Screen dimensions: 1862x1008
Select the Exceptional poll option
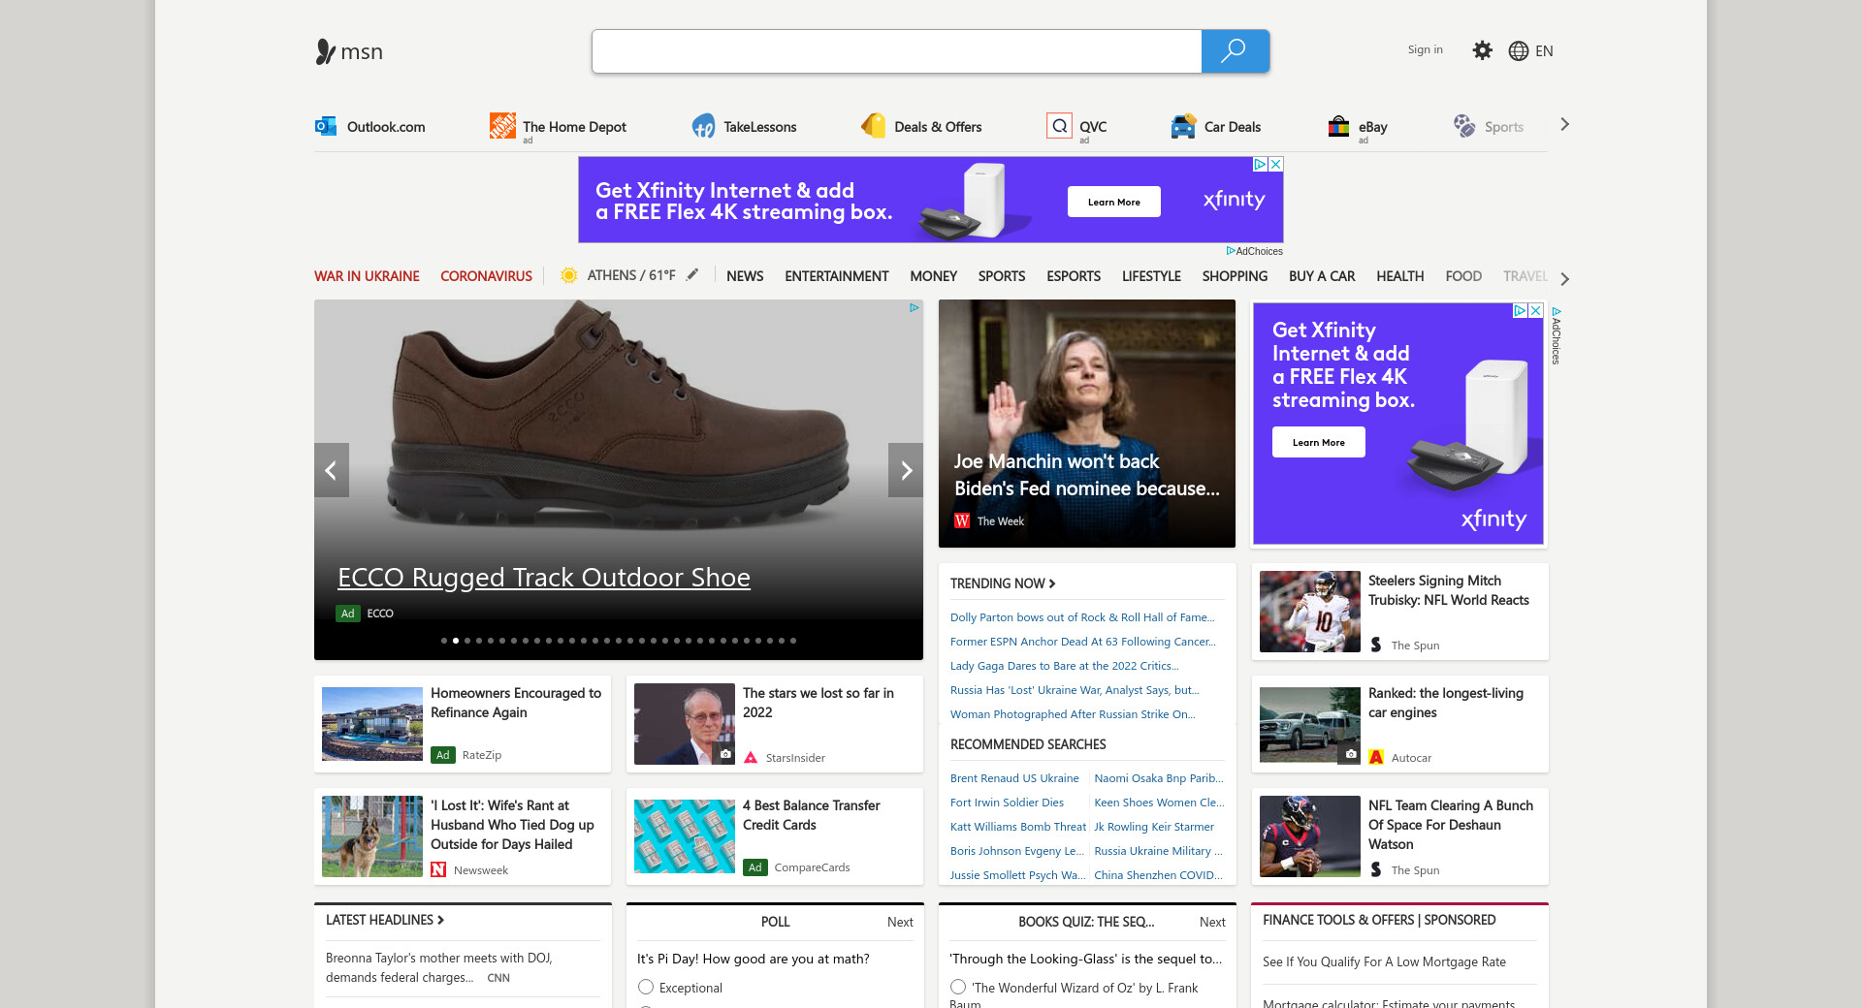(x=646, y=987)
